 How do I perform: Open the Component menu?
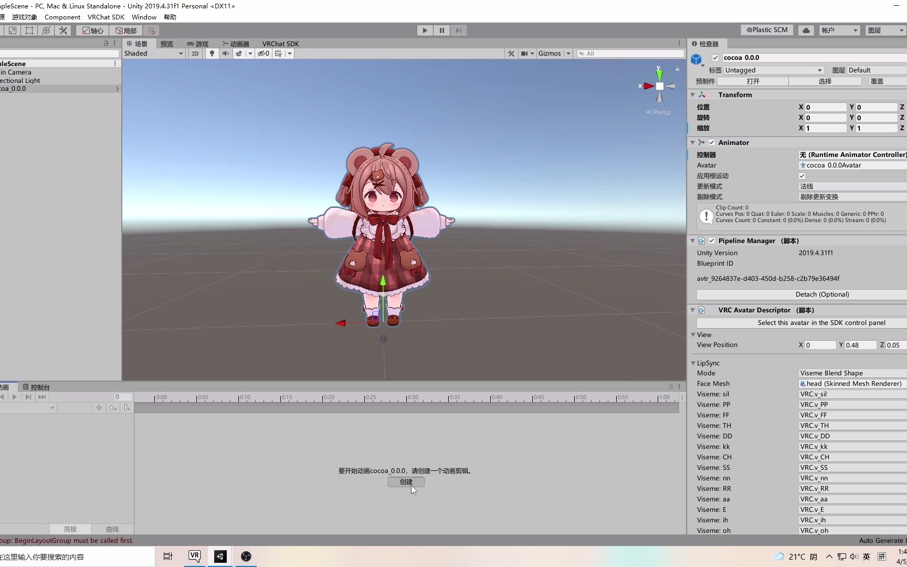(62, 17)
